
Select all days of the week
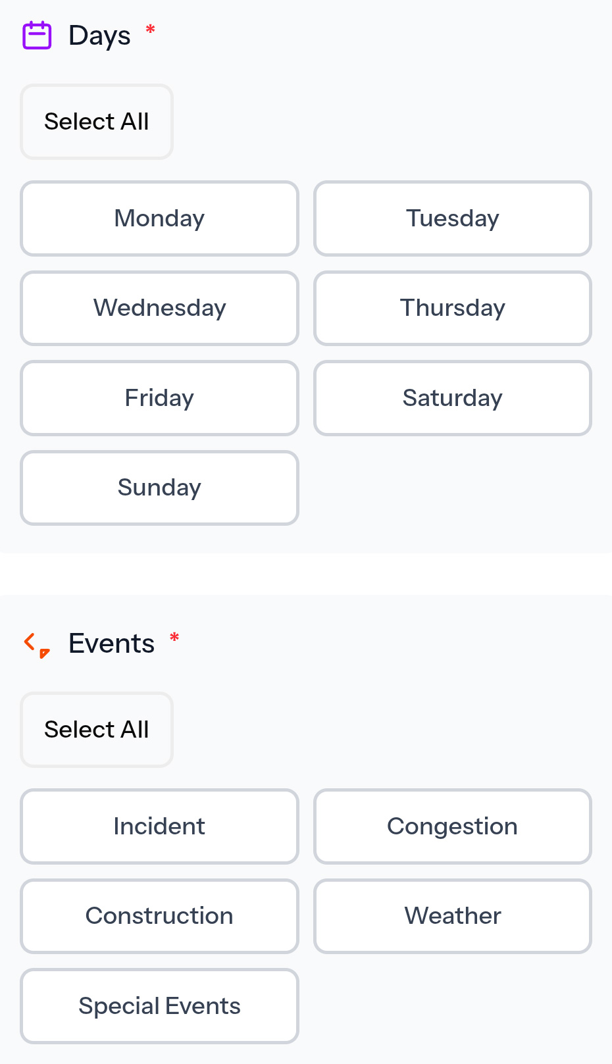(x=97, y=122)
